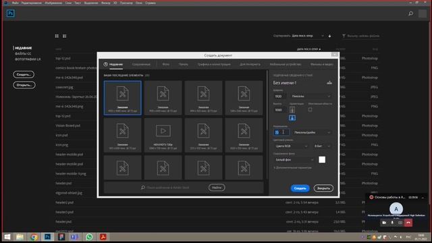Click the Photoshop Ps home logo
The width and height of the screenshot is (432, 243).
click(x=11, y=13)
